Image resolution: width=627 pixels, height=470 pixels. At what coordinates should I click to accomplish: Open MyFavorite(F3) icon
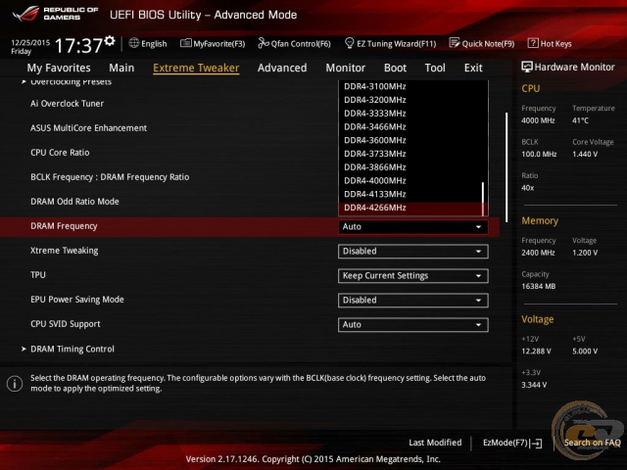click(x=186, y=43)
